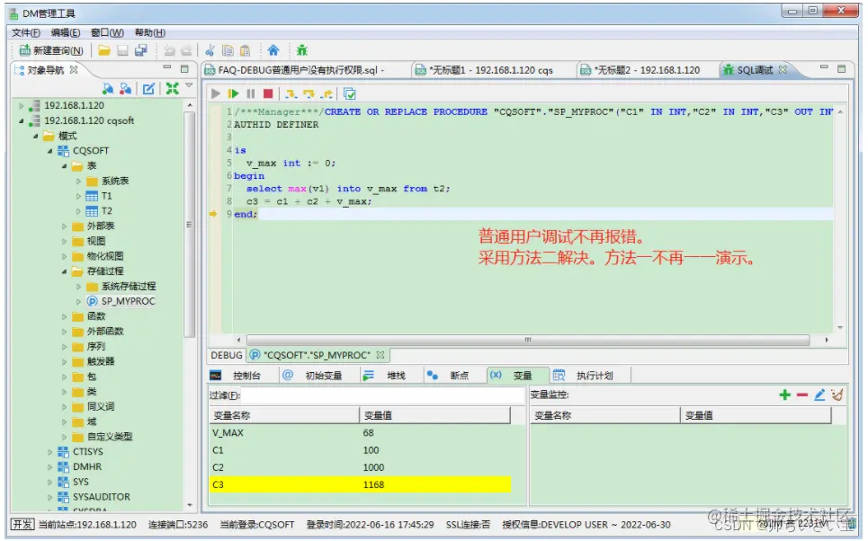Switch to 无标题1 query tab
Viewport: 868px width, 541px height.
(491, 70)
